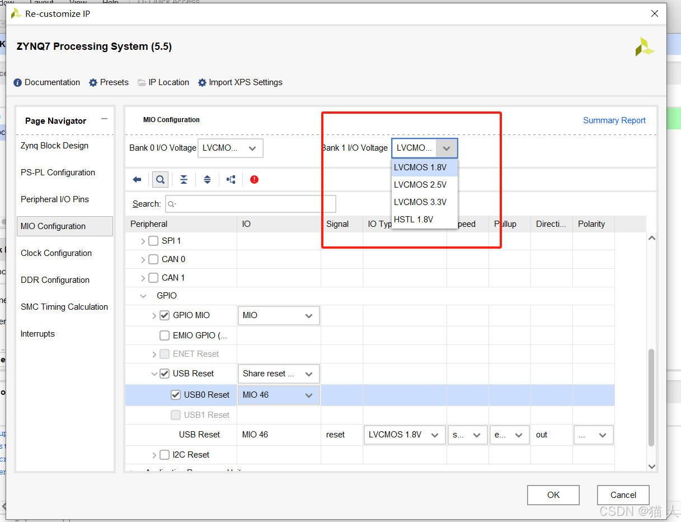The image size is (681, 522).
Task: Toggle the search magnifier toolbar icon
Action: point(160,180)
